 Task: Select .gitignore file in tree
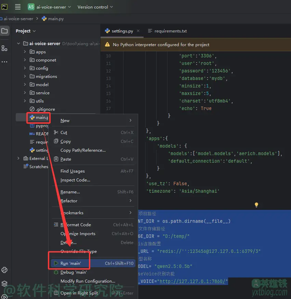[x=42, y=109]
